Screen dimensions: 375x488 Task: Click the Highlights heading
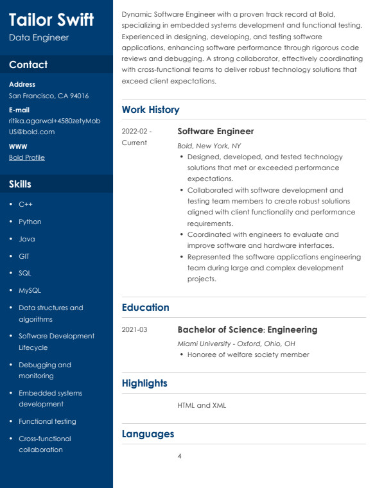coord(144,383)
